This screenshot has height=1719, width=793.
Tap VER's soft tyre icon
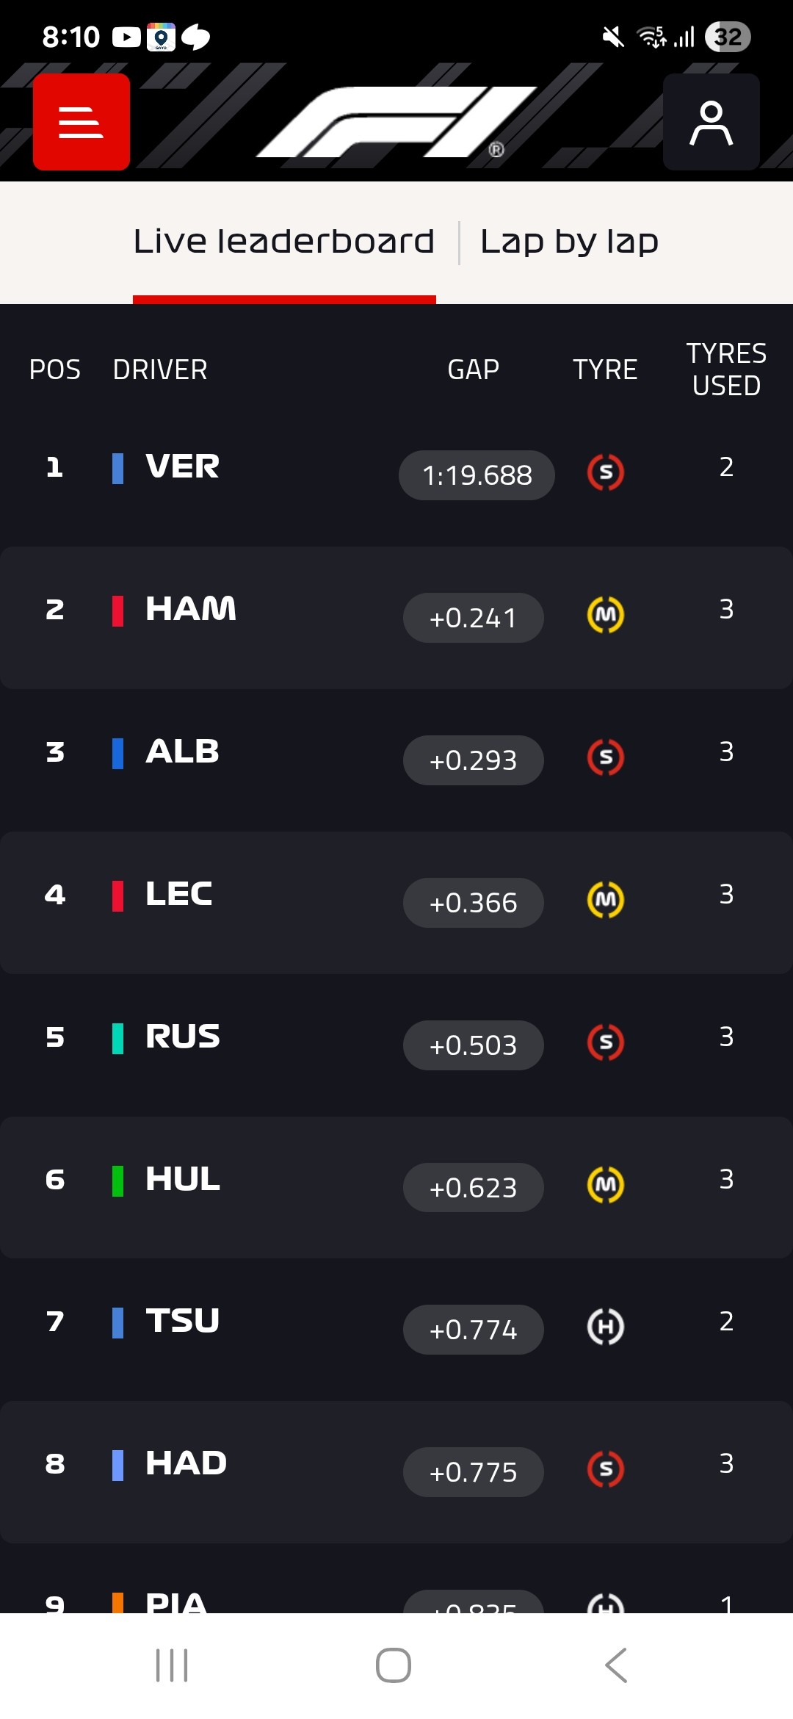(x=606, y=472)
